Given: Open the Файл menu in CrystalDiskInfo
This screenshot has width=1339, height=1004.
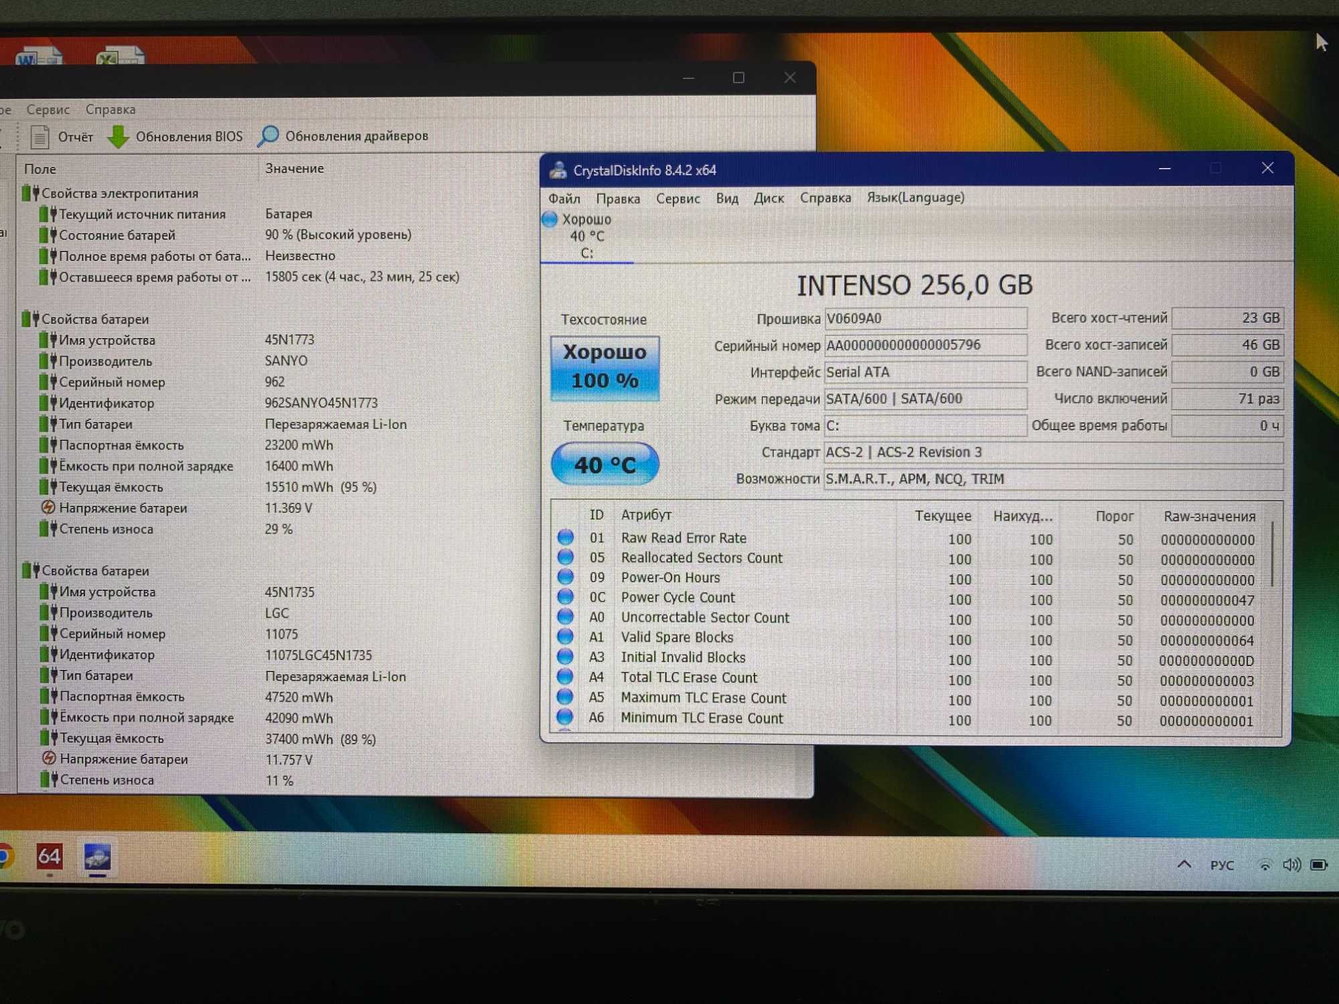Looking at the screenshot, I should [x=564, y=199].
